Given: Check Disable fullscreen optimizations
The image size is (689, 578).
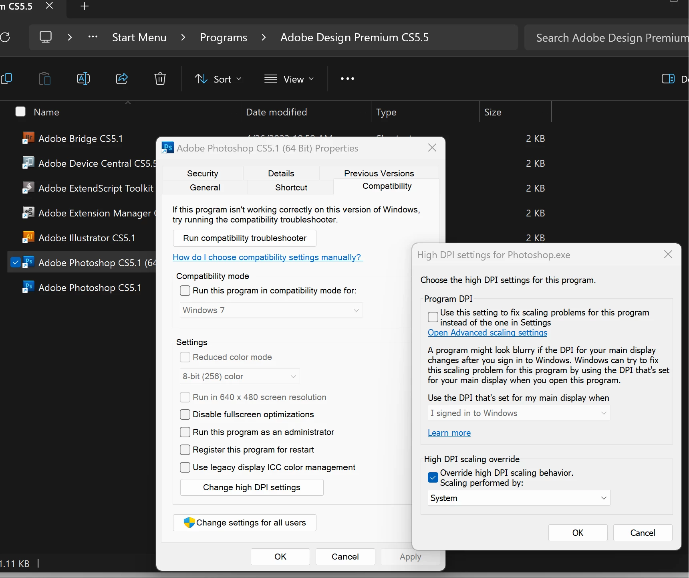Looking at the screenshot, I should click(185, 414).
